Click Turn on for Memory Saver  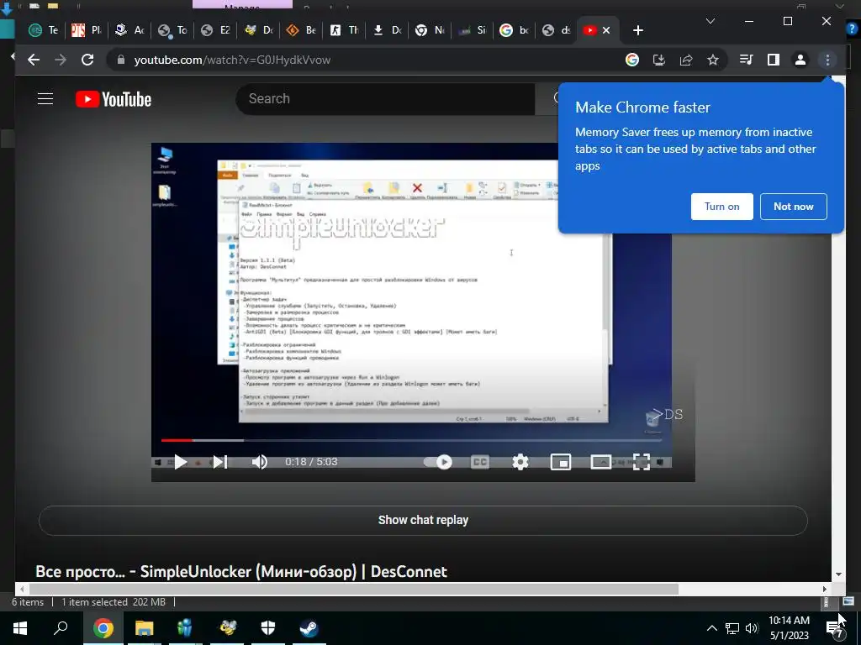721,207
